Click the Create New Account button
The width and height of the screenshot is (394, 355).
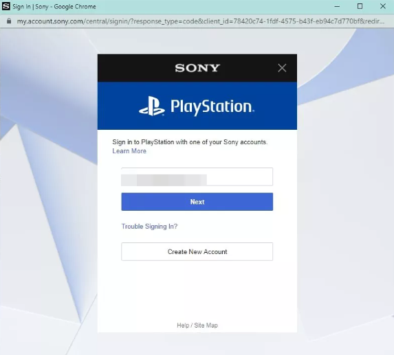[197, 251]
